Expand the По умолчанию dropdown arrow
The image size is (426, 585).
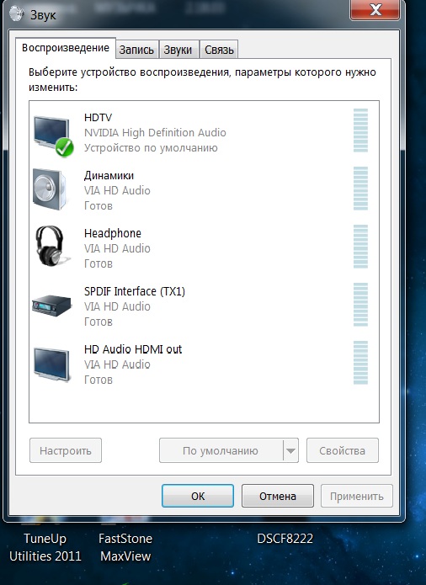(290, 450)
